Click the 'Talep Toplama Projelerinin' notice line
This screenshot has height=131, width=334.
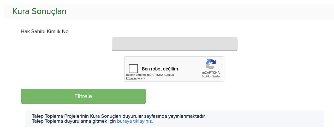click(x=60, y=116)
